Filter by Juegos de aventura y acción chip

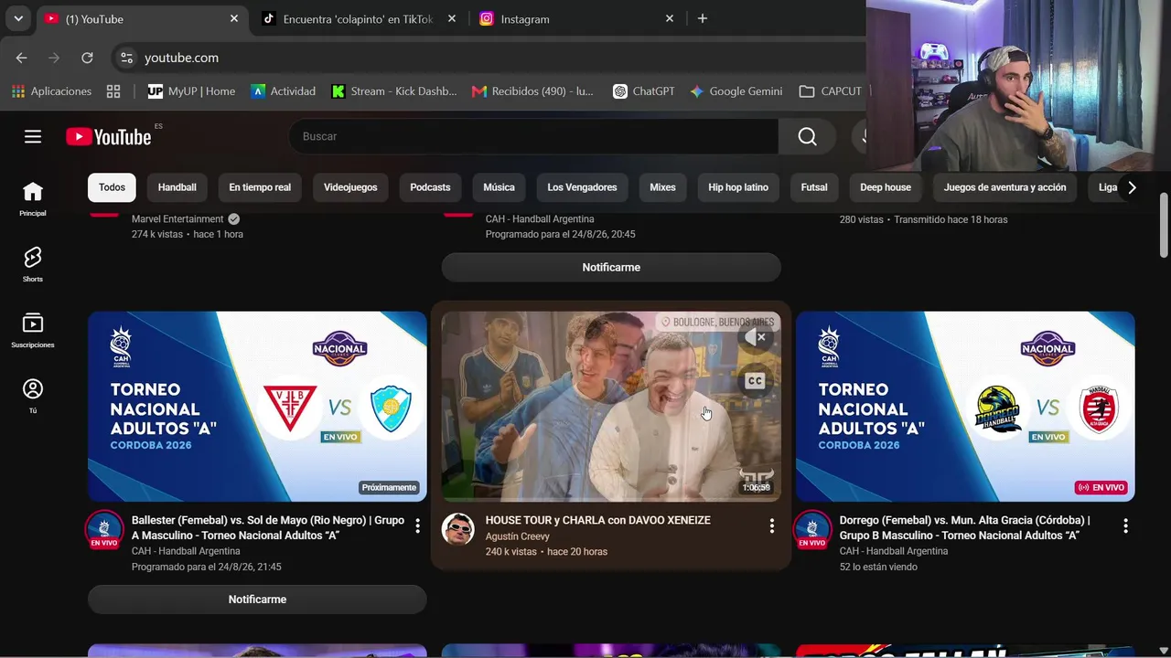point(1004,187)
